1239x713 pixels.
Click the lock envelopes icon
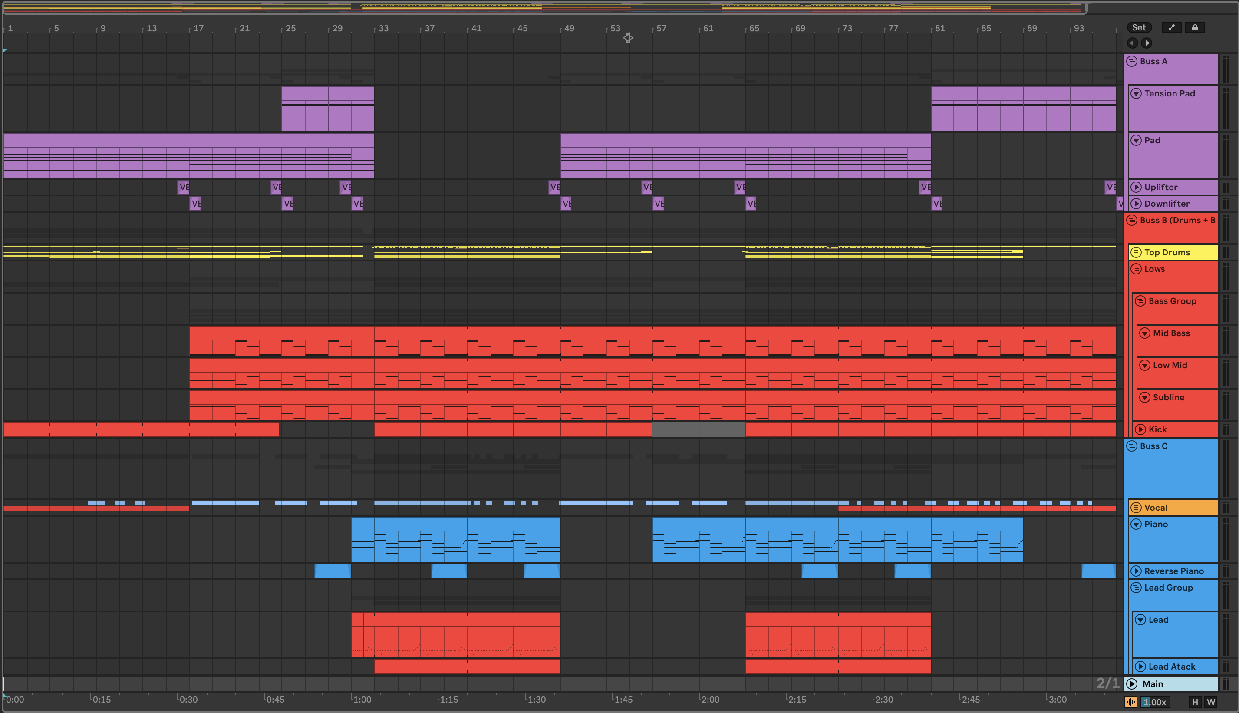[x=1194, y=27]
